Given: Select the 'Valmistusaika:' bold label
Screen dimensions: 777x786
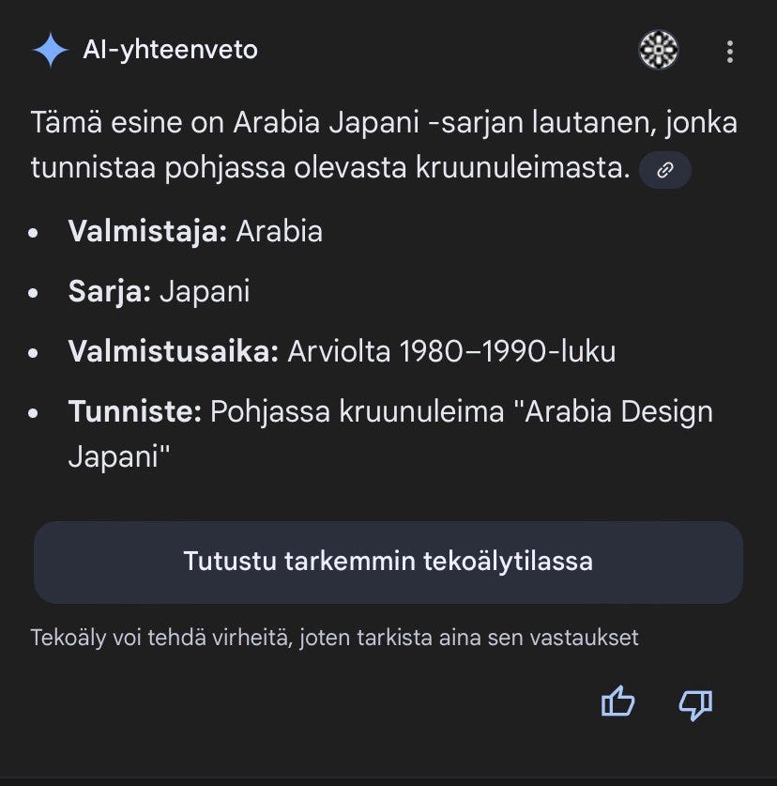Looking at the screenshot, I should pyautogui.click(x=174, y=351).
